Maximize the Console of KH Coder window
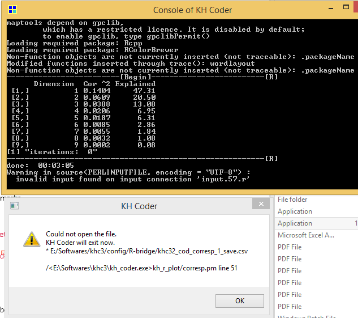This screenshot has height=318, width=358. pos(346,7)
